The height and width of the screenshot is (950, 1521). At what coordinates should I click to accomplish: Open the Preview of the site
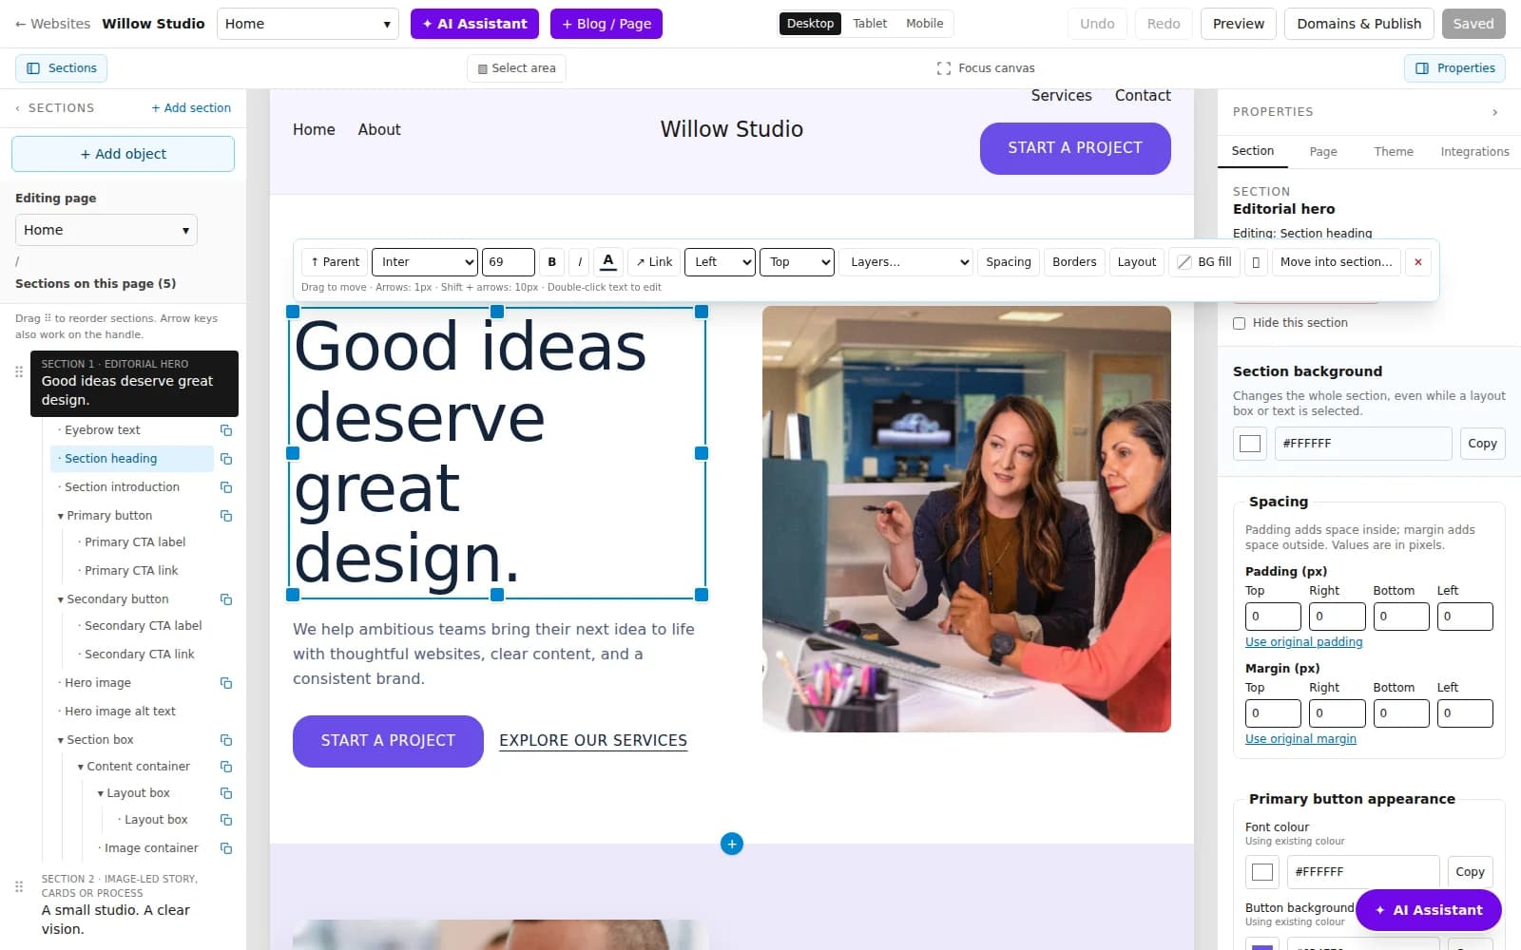pyautogui.click(x=1239, y=24)
